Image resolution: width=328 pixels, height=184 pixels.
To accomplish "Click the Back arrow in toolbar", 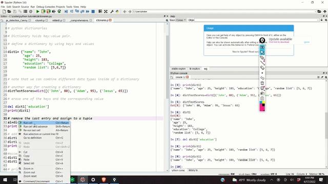I will [125, 11].
